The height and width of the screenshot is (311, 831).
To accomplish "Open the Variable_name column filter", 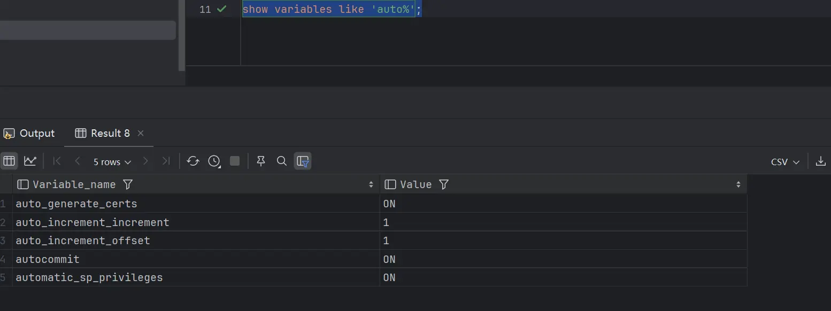I will [128, 184].
